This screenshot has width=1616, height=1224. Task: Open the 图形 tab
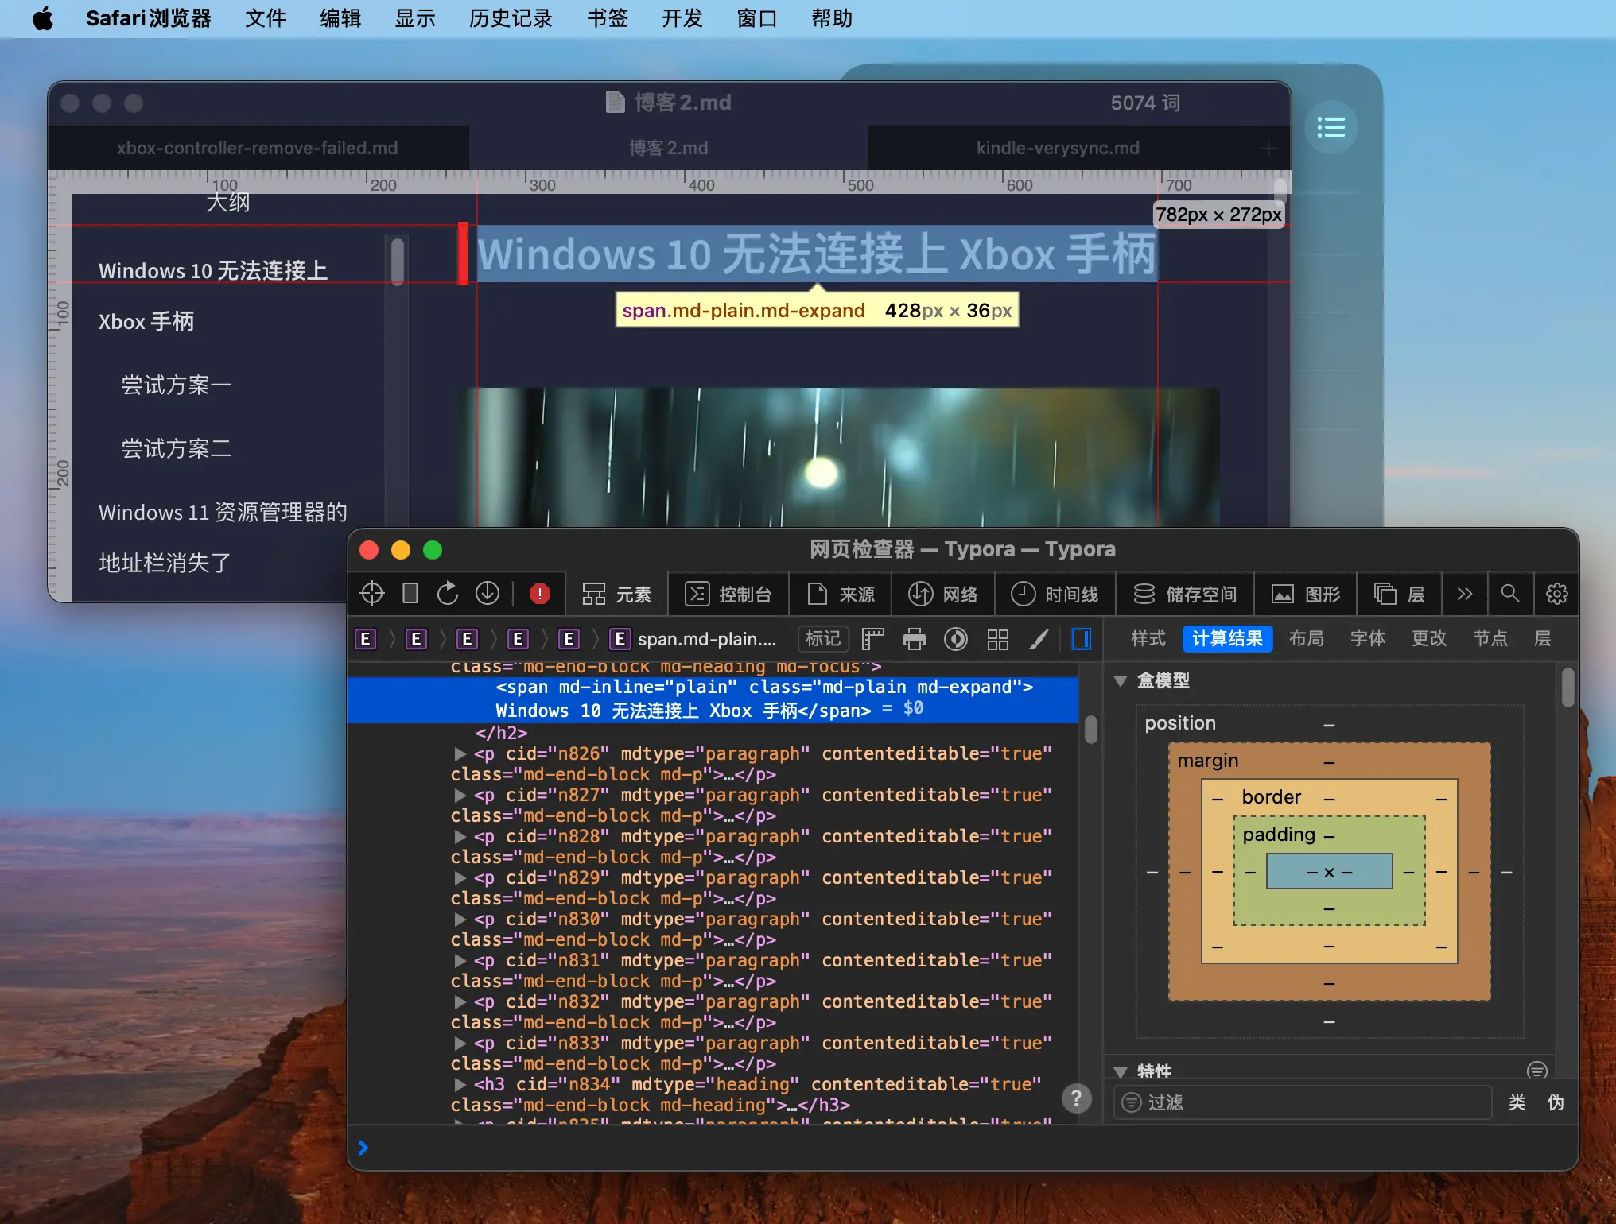[x=1306, y=594]
